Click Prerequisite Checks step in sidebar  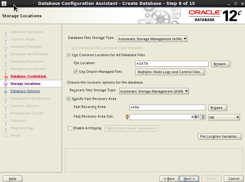point(27,113)
